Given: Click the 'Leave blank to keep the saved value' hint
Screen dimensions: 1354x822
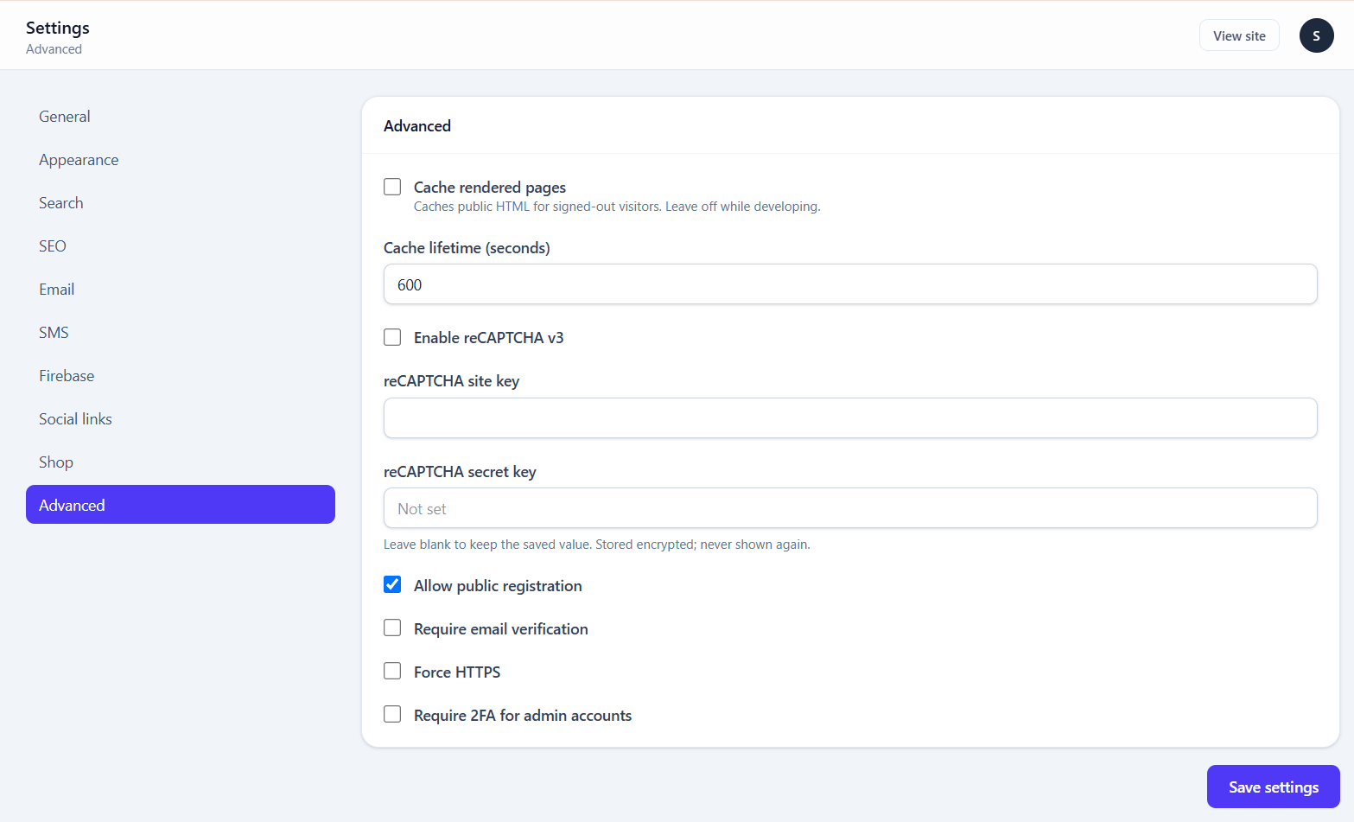Looking at the screenshot, I should click(x=597, y=545).
